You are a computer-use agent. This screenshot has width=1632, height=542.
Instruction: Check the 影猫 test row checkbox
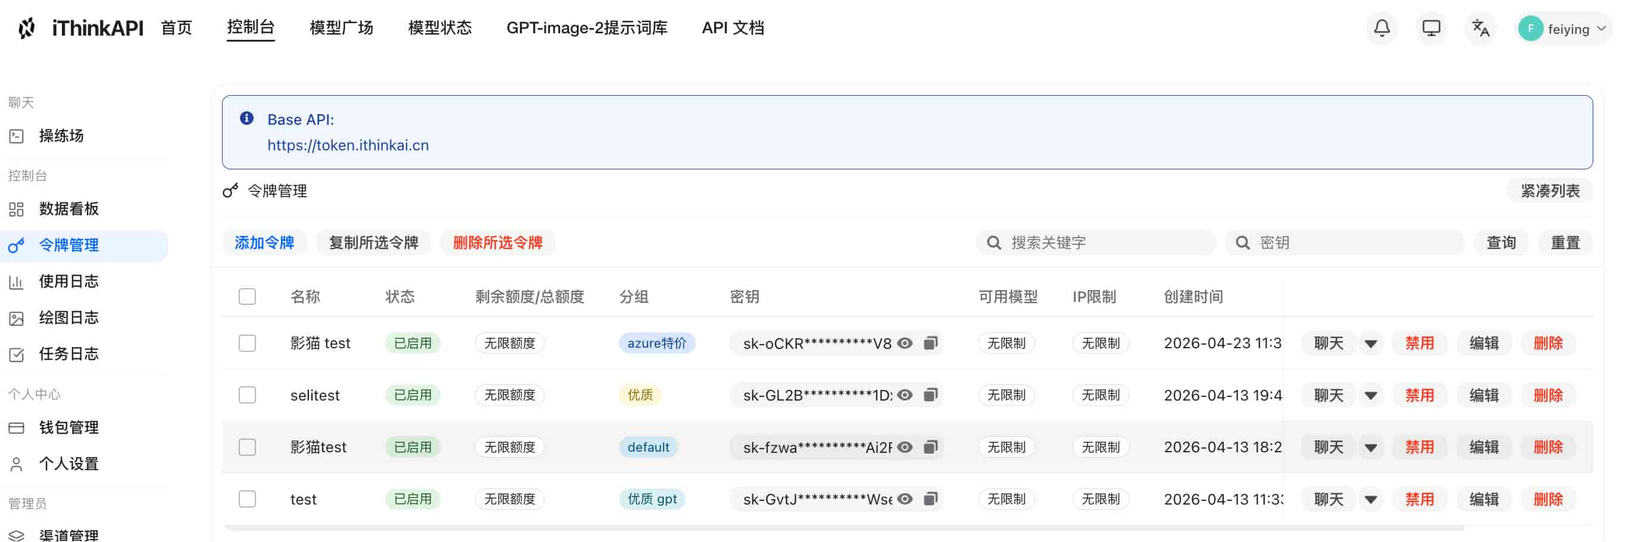pos(247,343)
